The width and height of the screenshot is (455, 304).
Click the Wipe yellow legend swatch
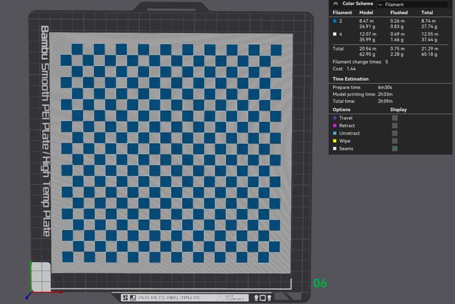coord(334,141)
